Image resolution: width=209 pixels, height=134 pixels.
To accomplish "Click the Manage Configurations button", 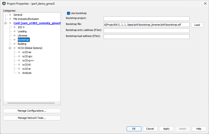I will click(x=32, y=111).
